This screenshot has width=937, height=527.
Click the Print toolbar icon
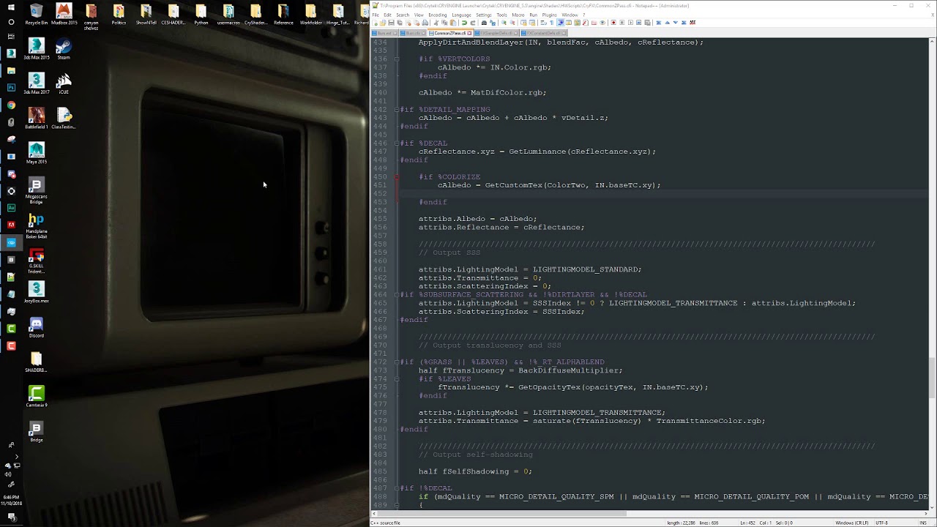(x=425, y=23)
